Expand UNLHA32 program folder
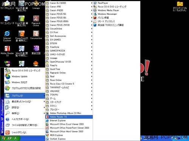 coord(69,91)
